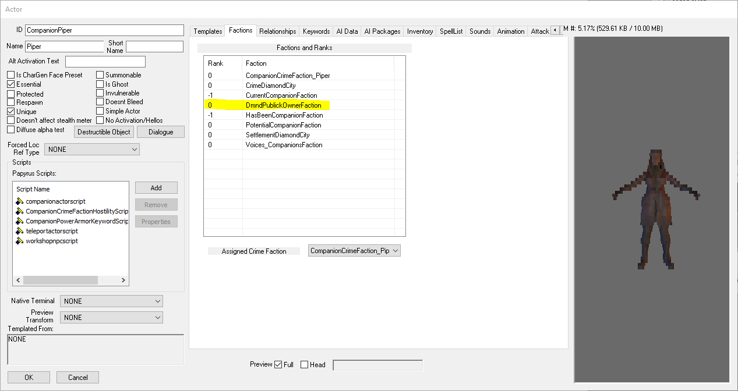This screenshot has width=738, height=391.
Task: Click the Destructible Object button
Action: coord(104,132)
